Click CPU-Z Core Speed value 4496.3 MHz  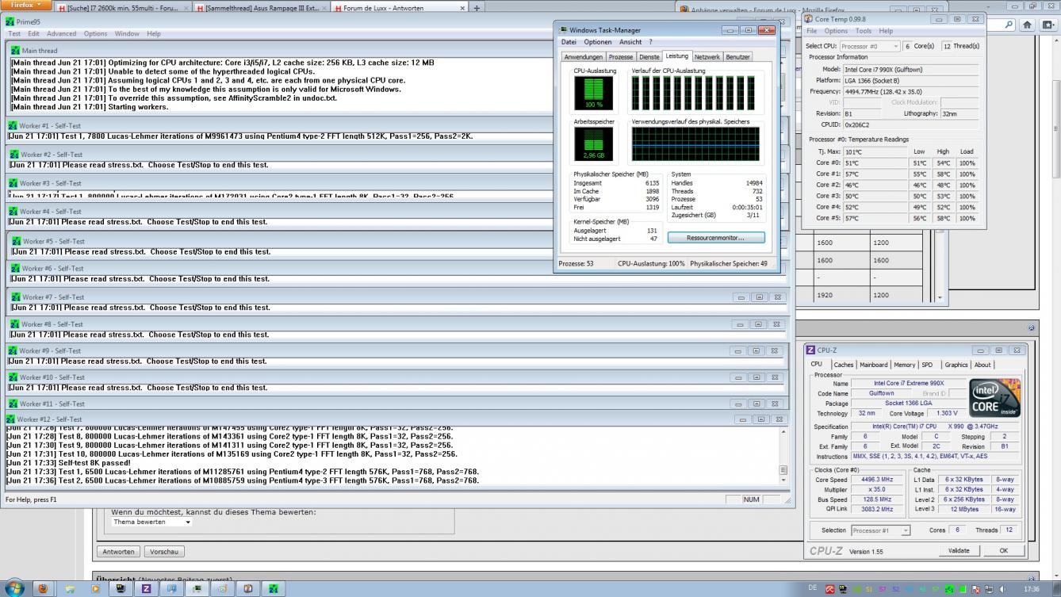[x=876, y=479]
